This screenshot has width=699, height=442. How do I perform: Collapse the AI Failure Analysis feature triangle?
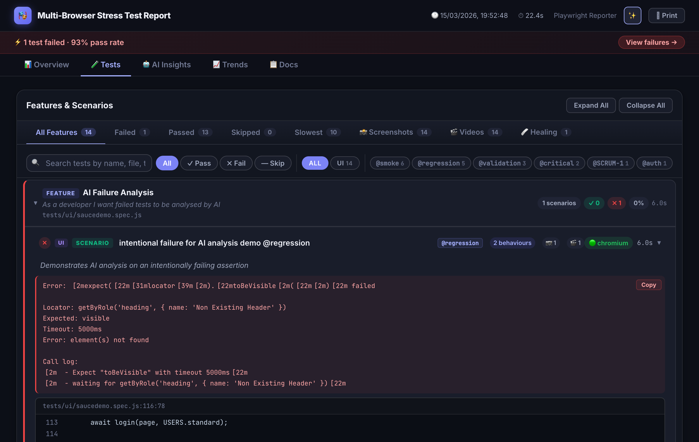(35, 203)
